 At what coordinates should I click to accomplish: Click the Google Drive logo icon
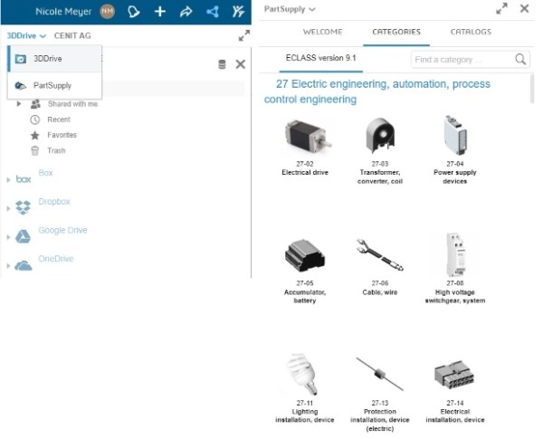pos(23,236)
